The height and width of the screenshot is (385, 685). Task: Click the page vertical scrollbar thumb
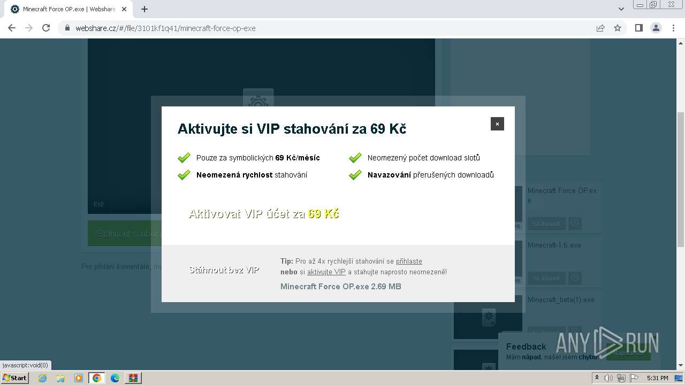[681, 179]
